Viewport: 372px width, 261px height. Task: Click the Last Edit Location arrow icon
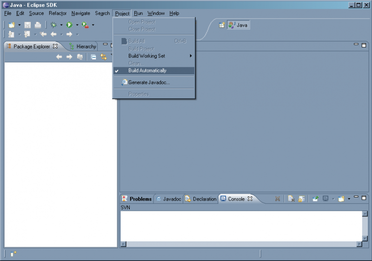[x=43, y=34]
